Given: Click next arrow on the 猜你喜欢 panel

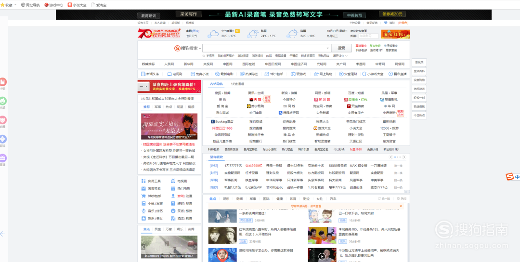Looking at the screenshot, I should 404,157.
